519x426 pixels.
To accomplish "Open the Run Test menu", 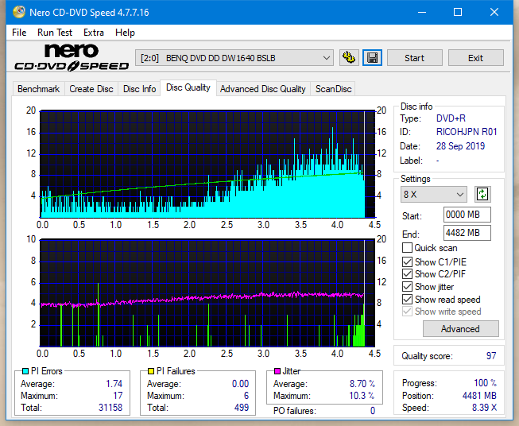I will click(55, 33).
